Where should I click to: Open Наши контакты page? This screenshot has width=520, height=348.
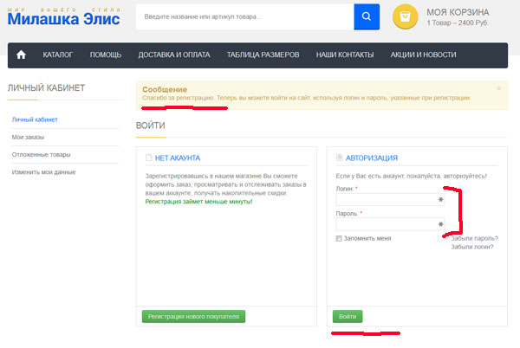[x=344, y=55]
